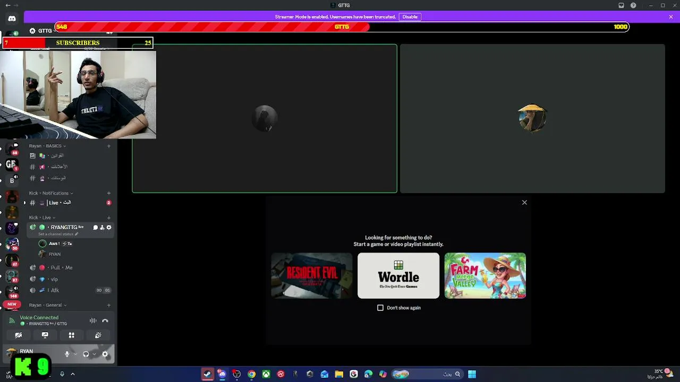Open noise suppression waveform icon
680x382 pixels.
click(93, 320)
